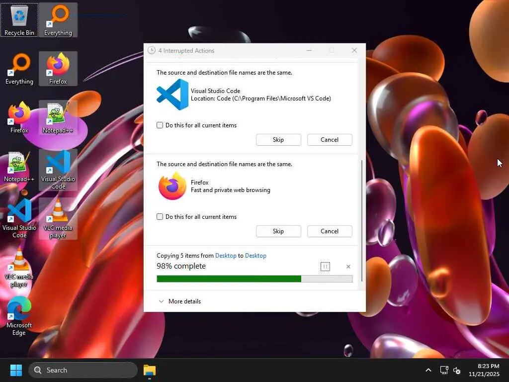Click 'Fast and private web browsing' description
509x382 pixels.
pos(231,190)
